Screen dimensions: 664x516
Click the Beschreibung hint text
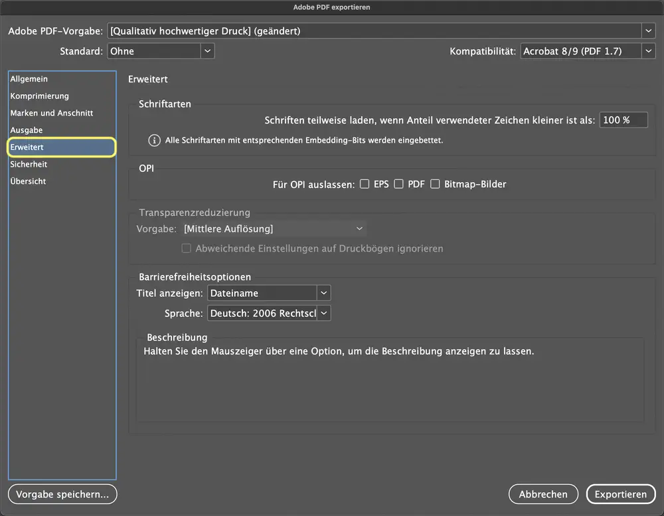coord(339,351)
